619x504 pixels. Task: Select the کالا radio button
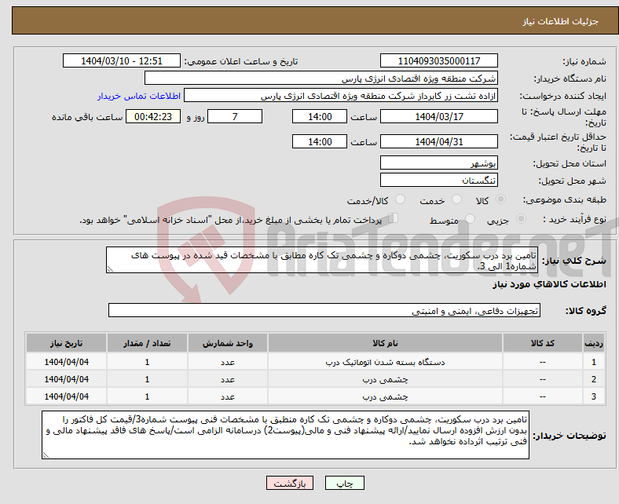click(500, 199)
